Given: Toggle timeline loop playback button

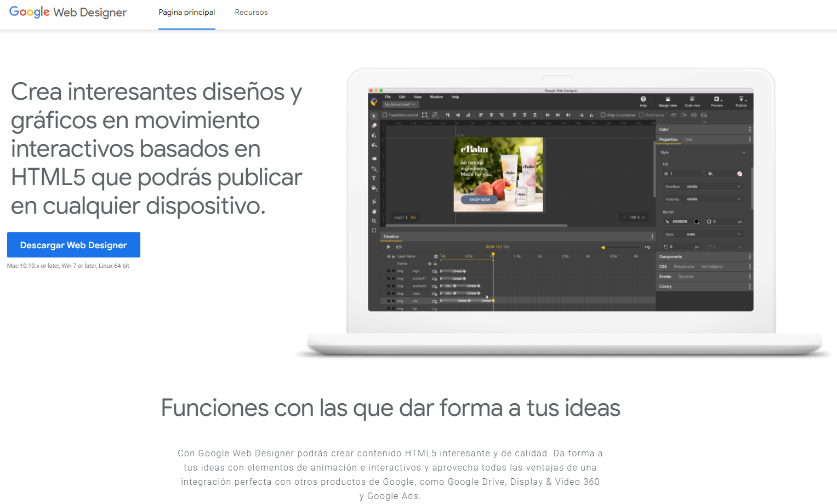Looking at the screenshot, I should [x=398, y=247].
